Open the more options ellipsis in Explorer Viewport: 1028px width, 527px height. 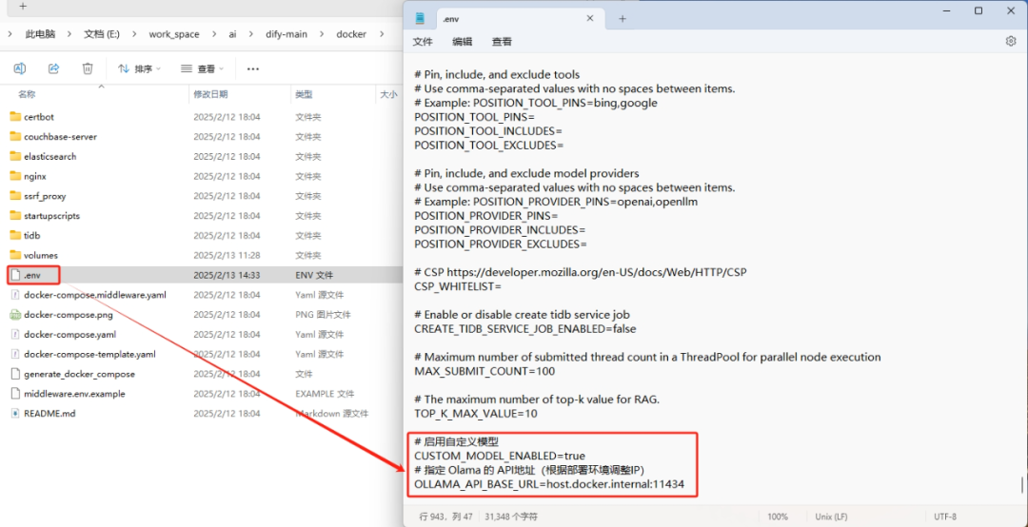coord(253,68)
